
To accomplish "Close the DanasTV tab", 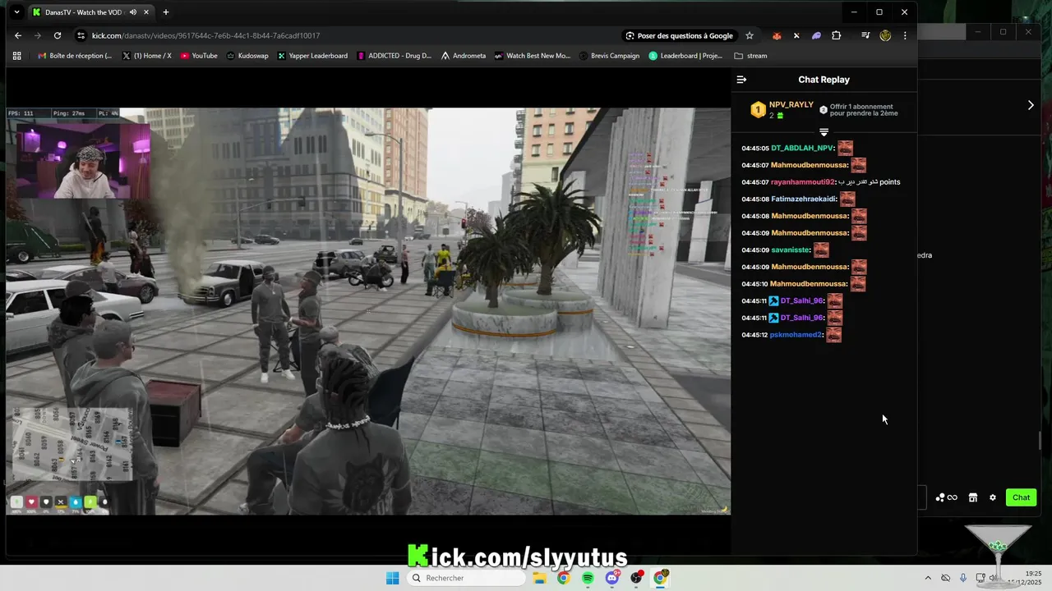I will pyautogui.click(x=147, y=12).
